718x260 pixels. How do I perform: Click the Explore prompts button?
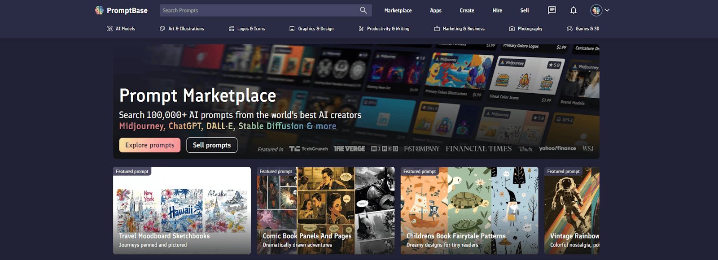coord(150,145)
